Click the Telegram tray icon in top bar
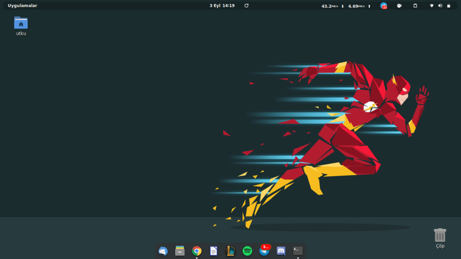Image resolution: width=461 pixels, height=259 pixels. [x=384, y=6]
